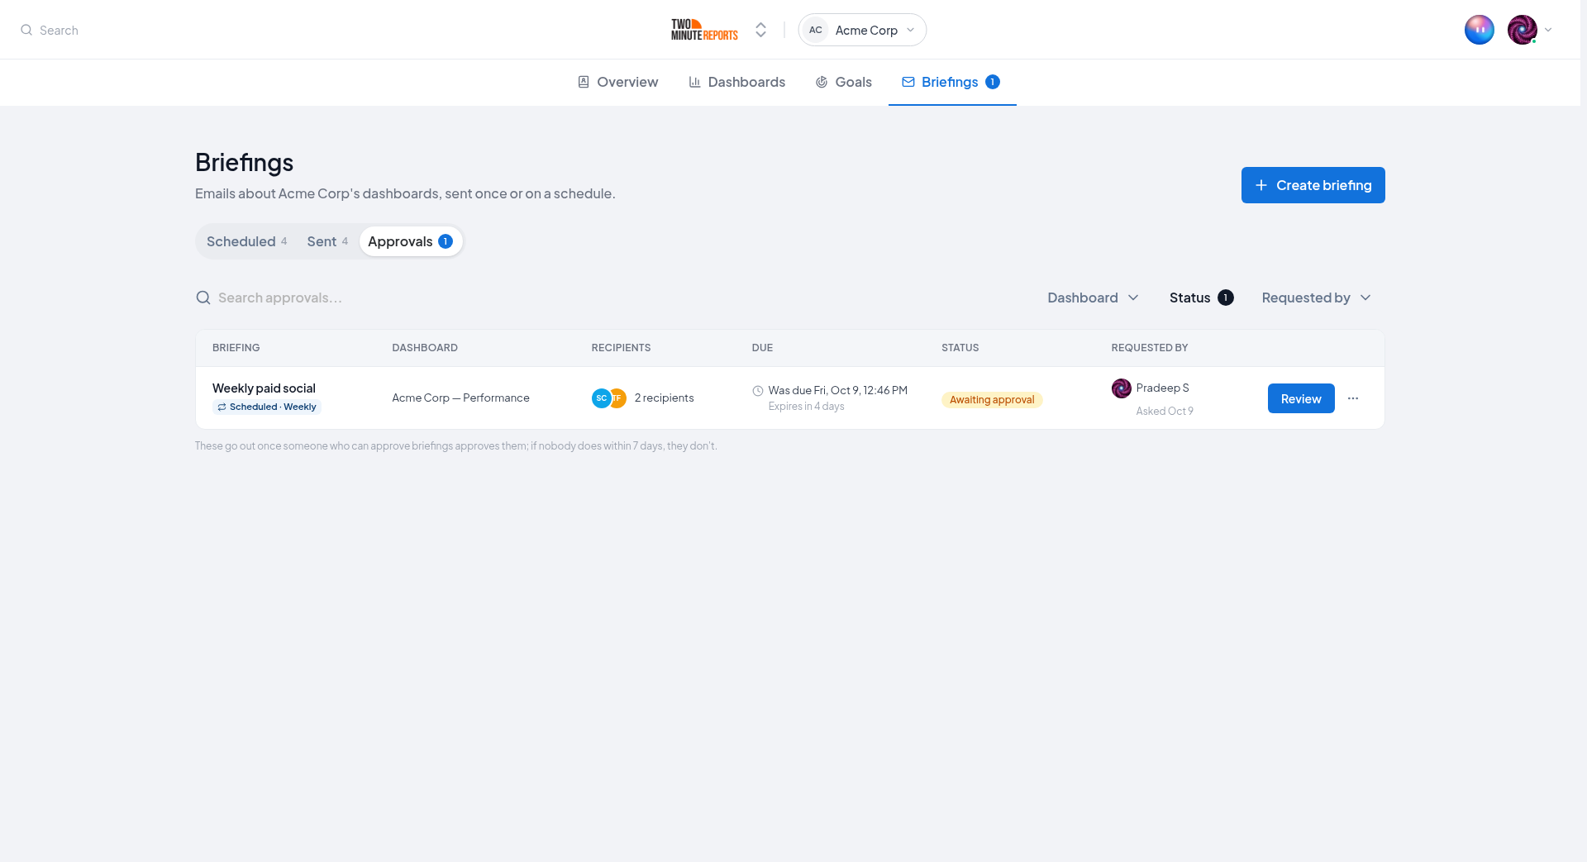Click the orange TF recipient avatar
1587x862 pixels.
(x=618, y=398)
